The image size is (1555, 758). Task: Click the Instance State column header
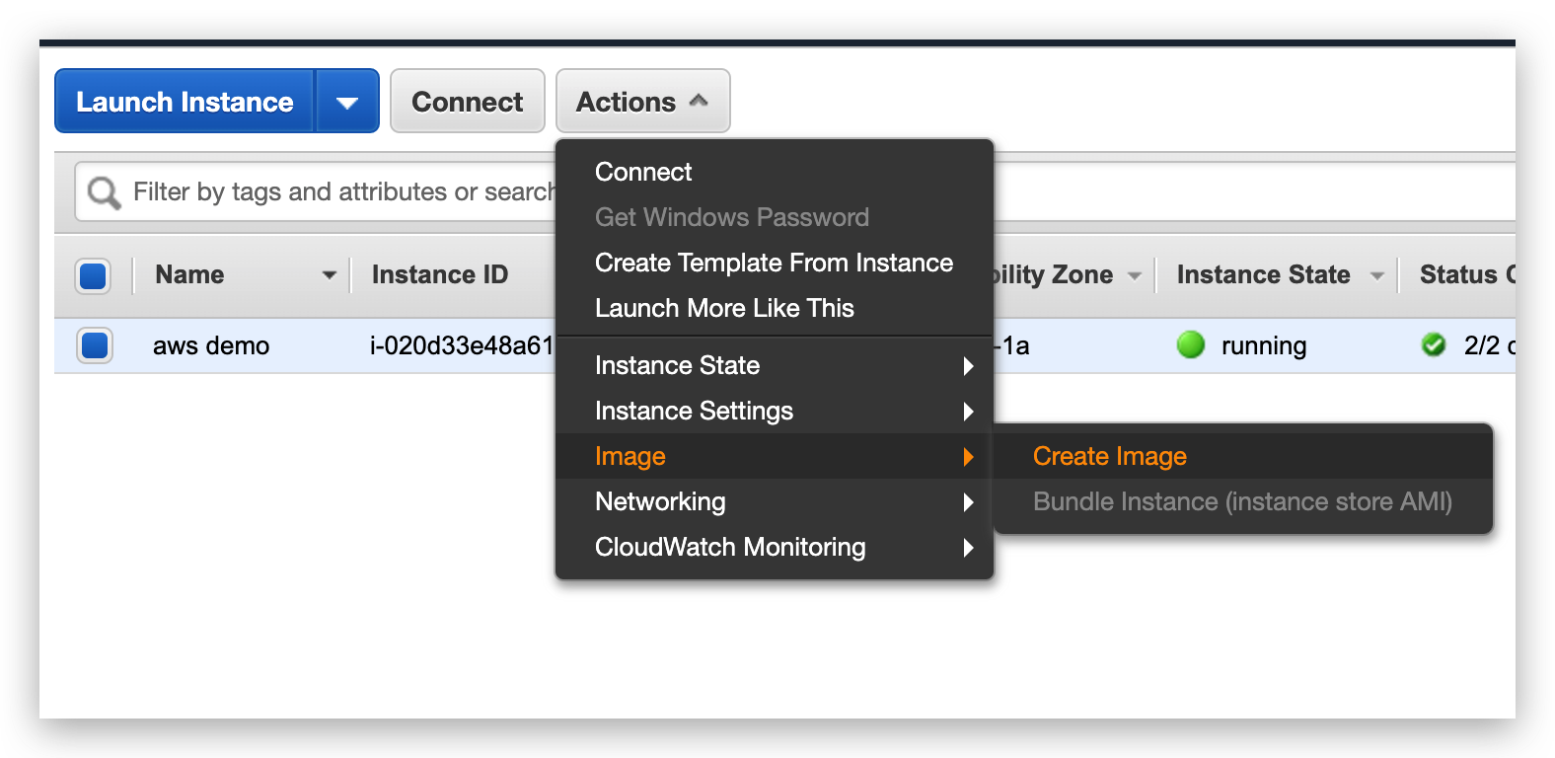pyautogui.click(x=1263, y=274)
